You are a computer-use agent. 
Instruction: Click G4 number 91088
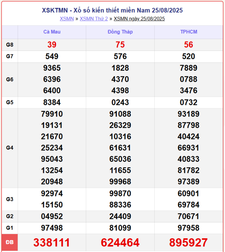tap(120, 114)
